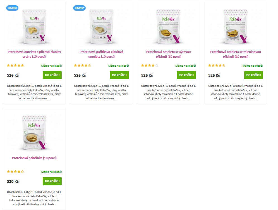Open Proteinová omeleta s příchutí slaniny link

pyautogui.click(x=34, y=54)
